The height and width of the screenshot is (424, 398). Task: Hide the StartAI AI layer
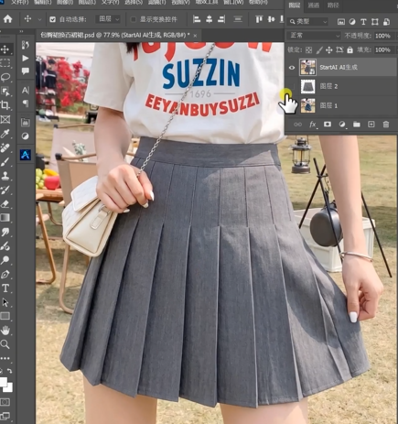(x=292, y=68)
